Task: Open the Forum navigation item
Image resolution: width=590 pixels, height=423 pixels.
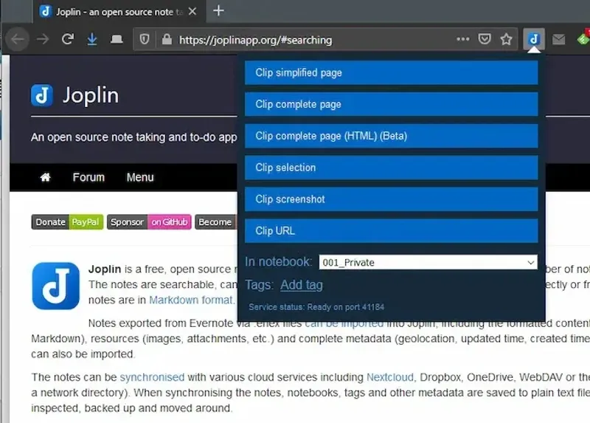Action: (x=88, y=177)
